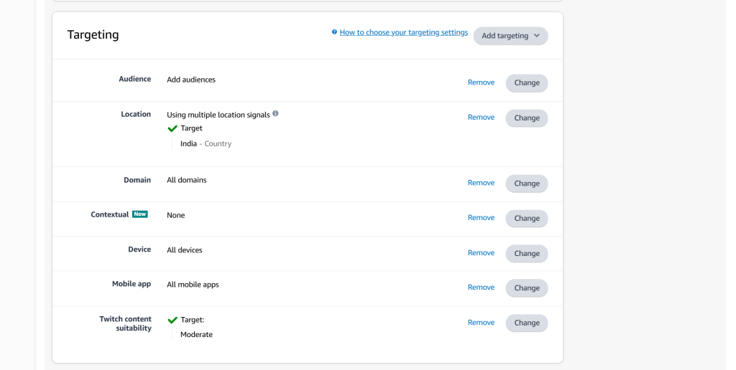Click the info icon beside location signals
736x370 pixels.
coord(275,114)
